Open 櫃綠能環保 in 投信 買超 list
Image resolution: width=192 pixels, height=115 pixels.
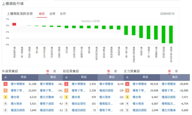click(79, 104)
